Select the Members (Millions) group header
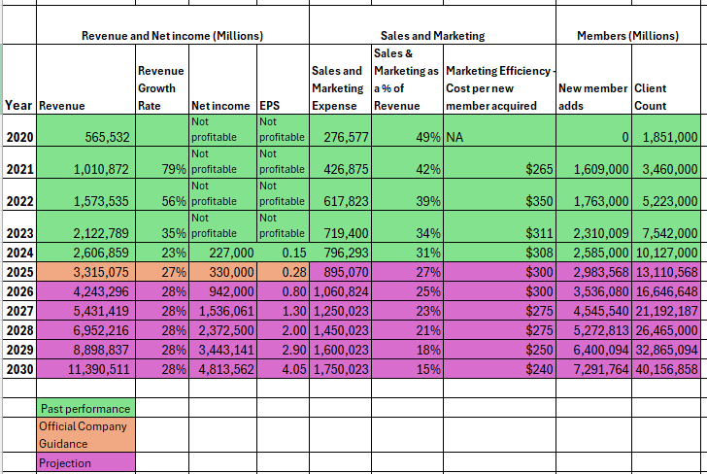The width and height of the screenshot is (707, 474). point(628,25)
